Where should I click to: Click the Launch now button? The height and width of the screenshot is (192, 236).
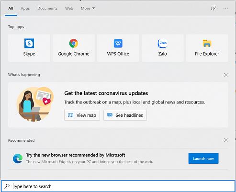click(203, 158)
